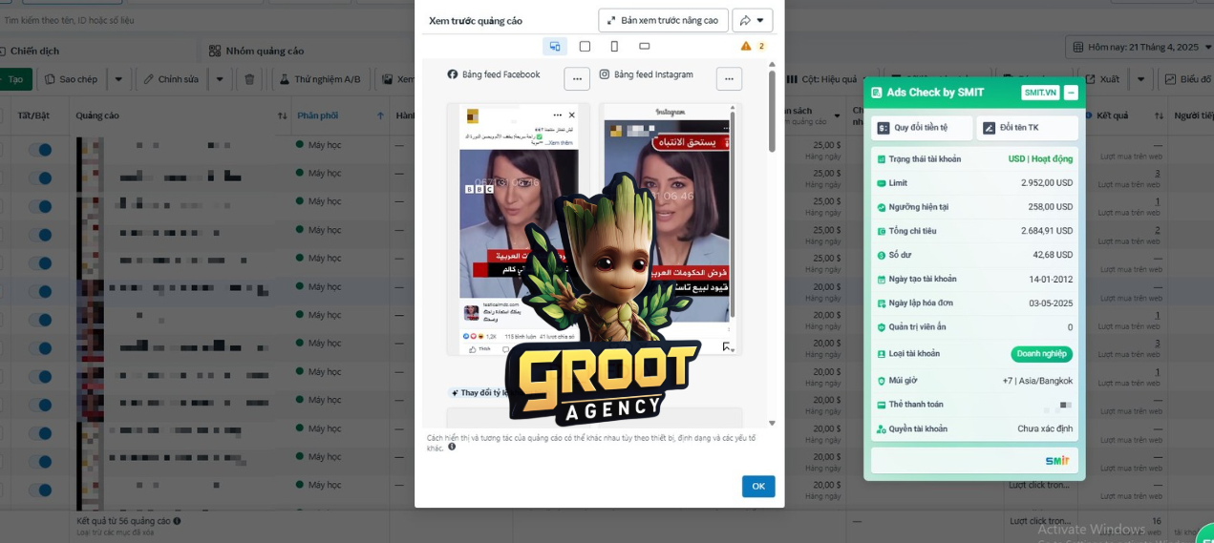The height and width of the screenshot is (543, 1214).
Task: Open the share arrow dropdown in preview dialog
Action: [753, 20]
